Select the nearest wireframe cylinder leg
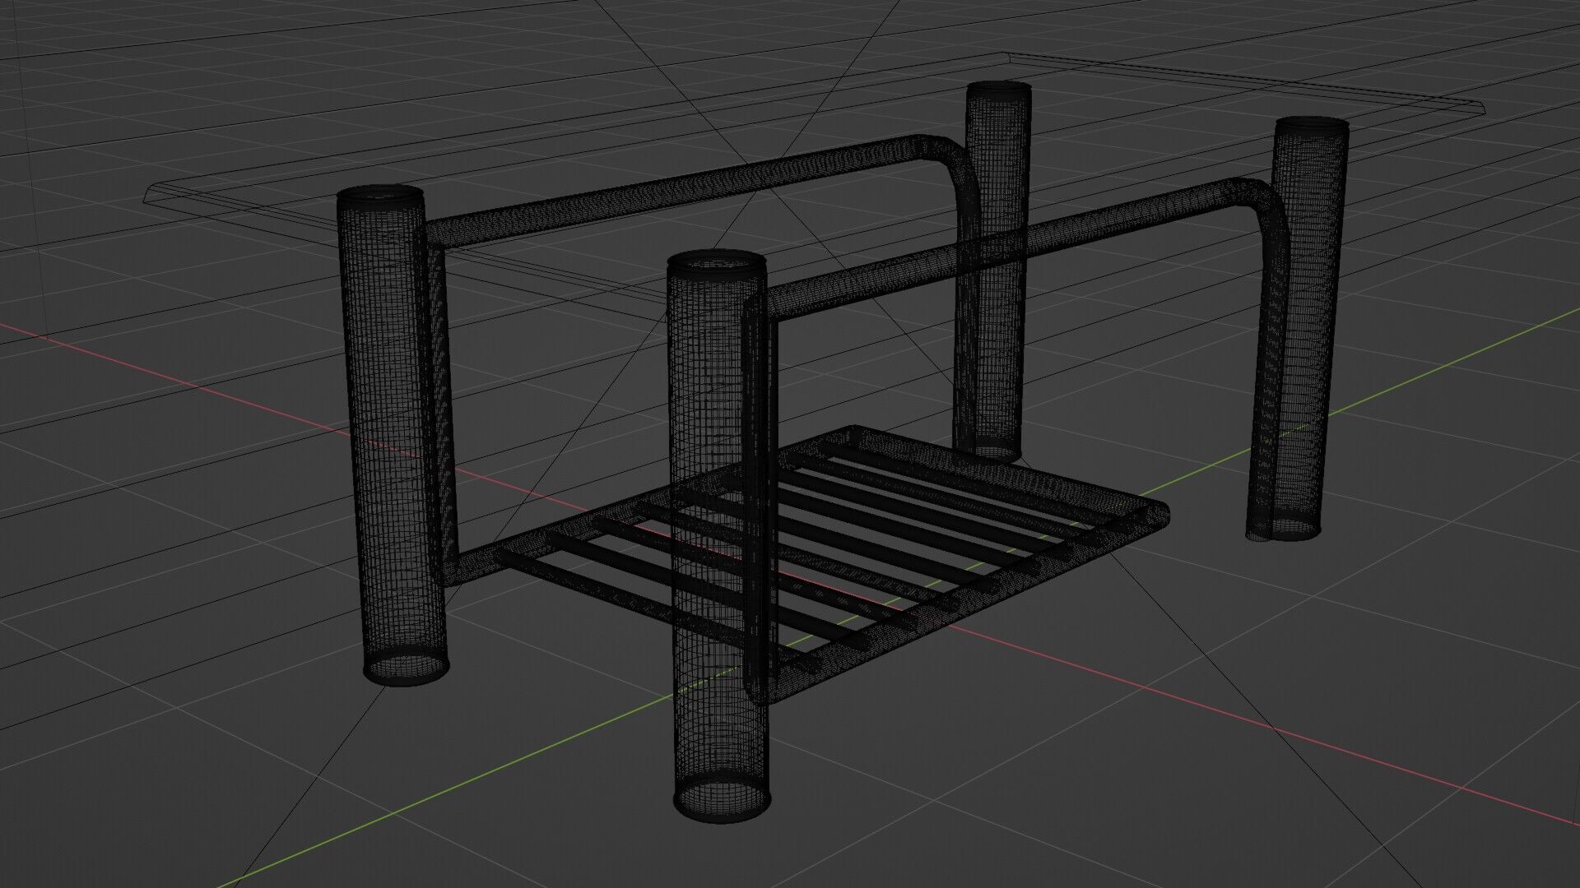This screenshot has height=888, width=1580. pyautogui.click(x=719, y=534)
